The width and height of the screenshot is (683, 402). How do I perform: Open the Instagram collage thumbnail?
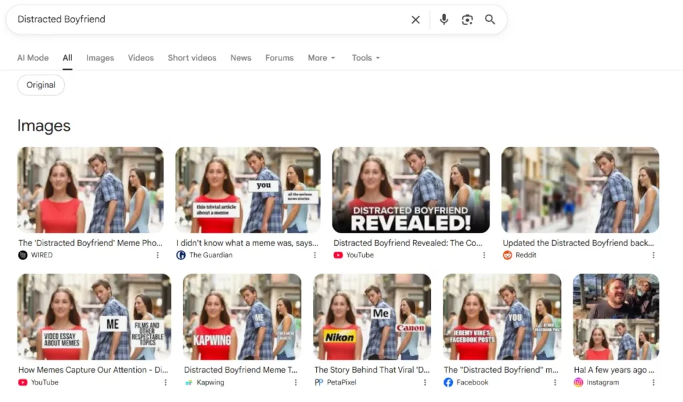pyautogui.click(x=616, y=317)
